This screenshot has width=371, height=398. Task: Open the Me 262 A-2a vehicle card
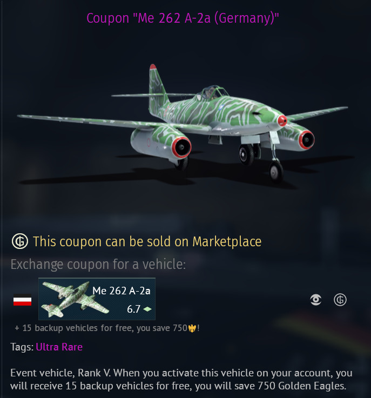click(x=97, y=299)
